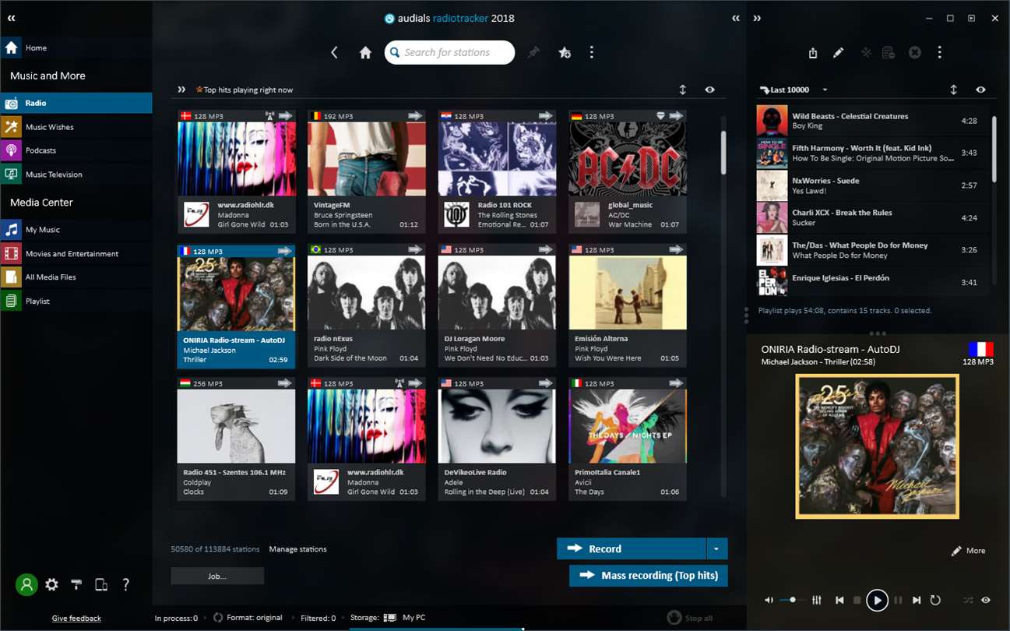Toggle station list view eye icon
Image resolution: width=1010 pixels, height=631 pixels.
tap(709, 90)
